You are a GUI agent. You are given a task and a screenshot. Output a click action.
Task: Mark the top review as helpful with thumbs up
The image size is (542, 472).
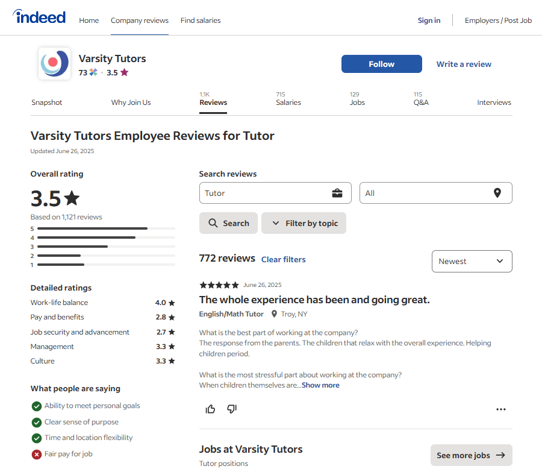click(x=210, y=409)
